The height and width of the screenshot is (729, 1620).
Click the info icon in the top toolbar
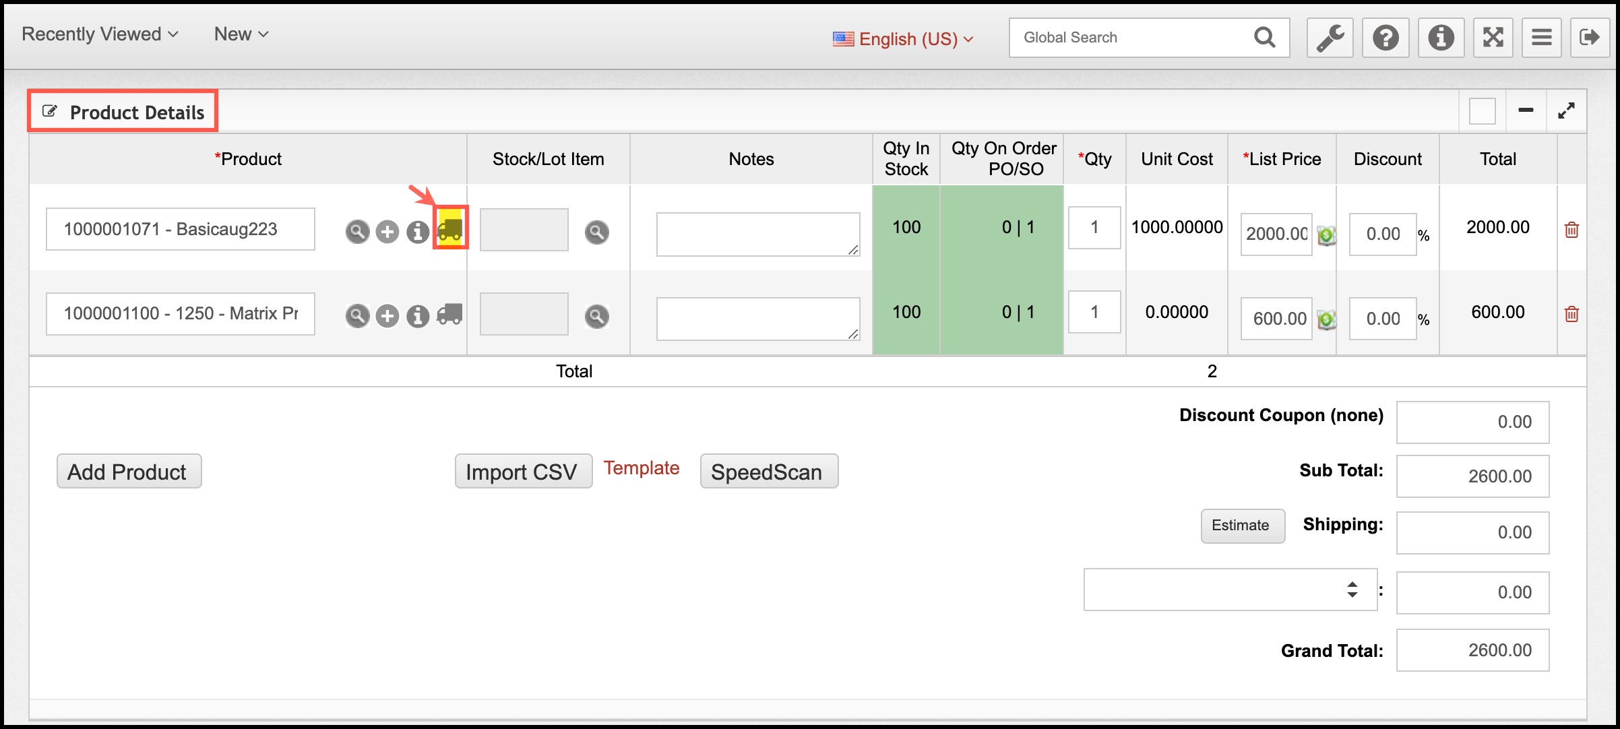[1441, 38]
